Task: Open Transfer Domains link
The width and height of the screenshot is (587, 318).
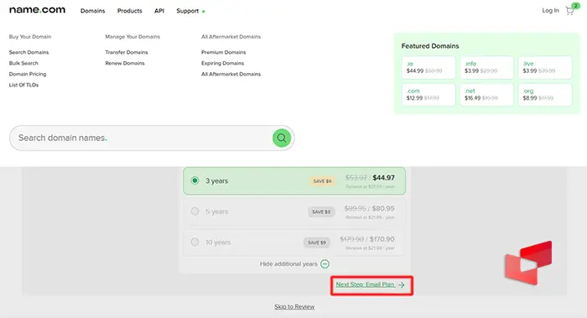Action: point(127,52)
